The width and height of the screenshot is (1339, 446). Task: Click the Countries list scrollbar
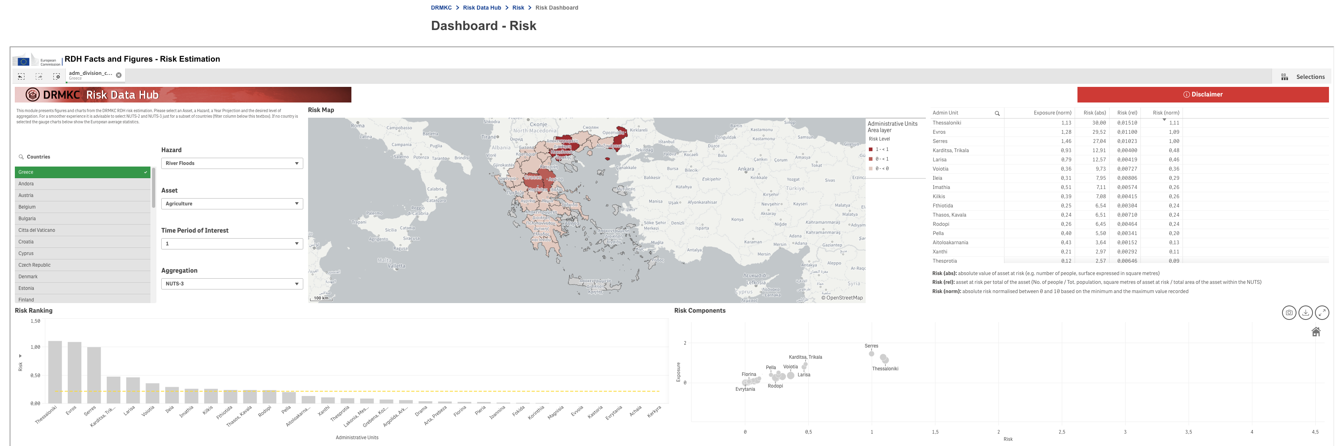154,188
